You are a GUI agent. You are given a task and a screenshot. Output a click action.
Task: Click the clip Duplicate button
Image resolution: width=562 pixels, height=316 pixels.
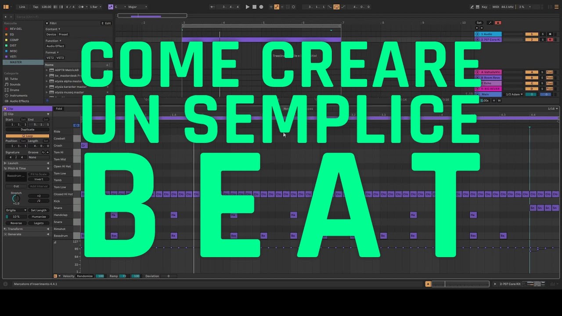pos(28,129)
